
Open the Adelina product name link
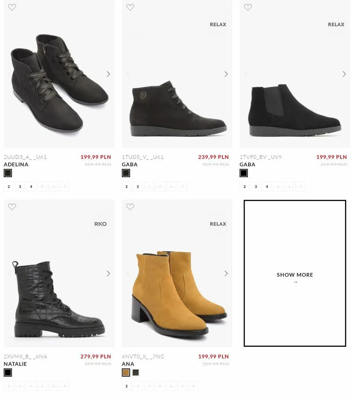tap(16, 164)
